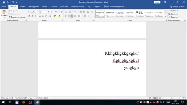
Task: Apply the Обычный style
Action: tap(100, 14)
